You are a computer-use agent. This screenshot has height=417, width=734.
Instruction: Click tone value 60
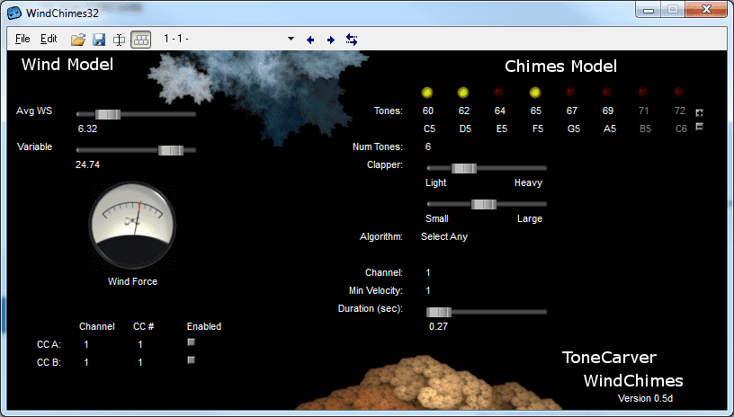click(428, 111)
